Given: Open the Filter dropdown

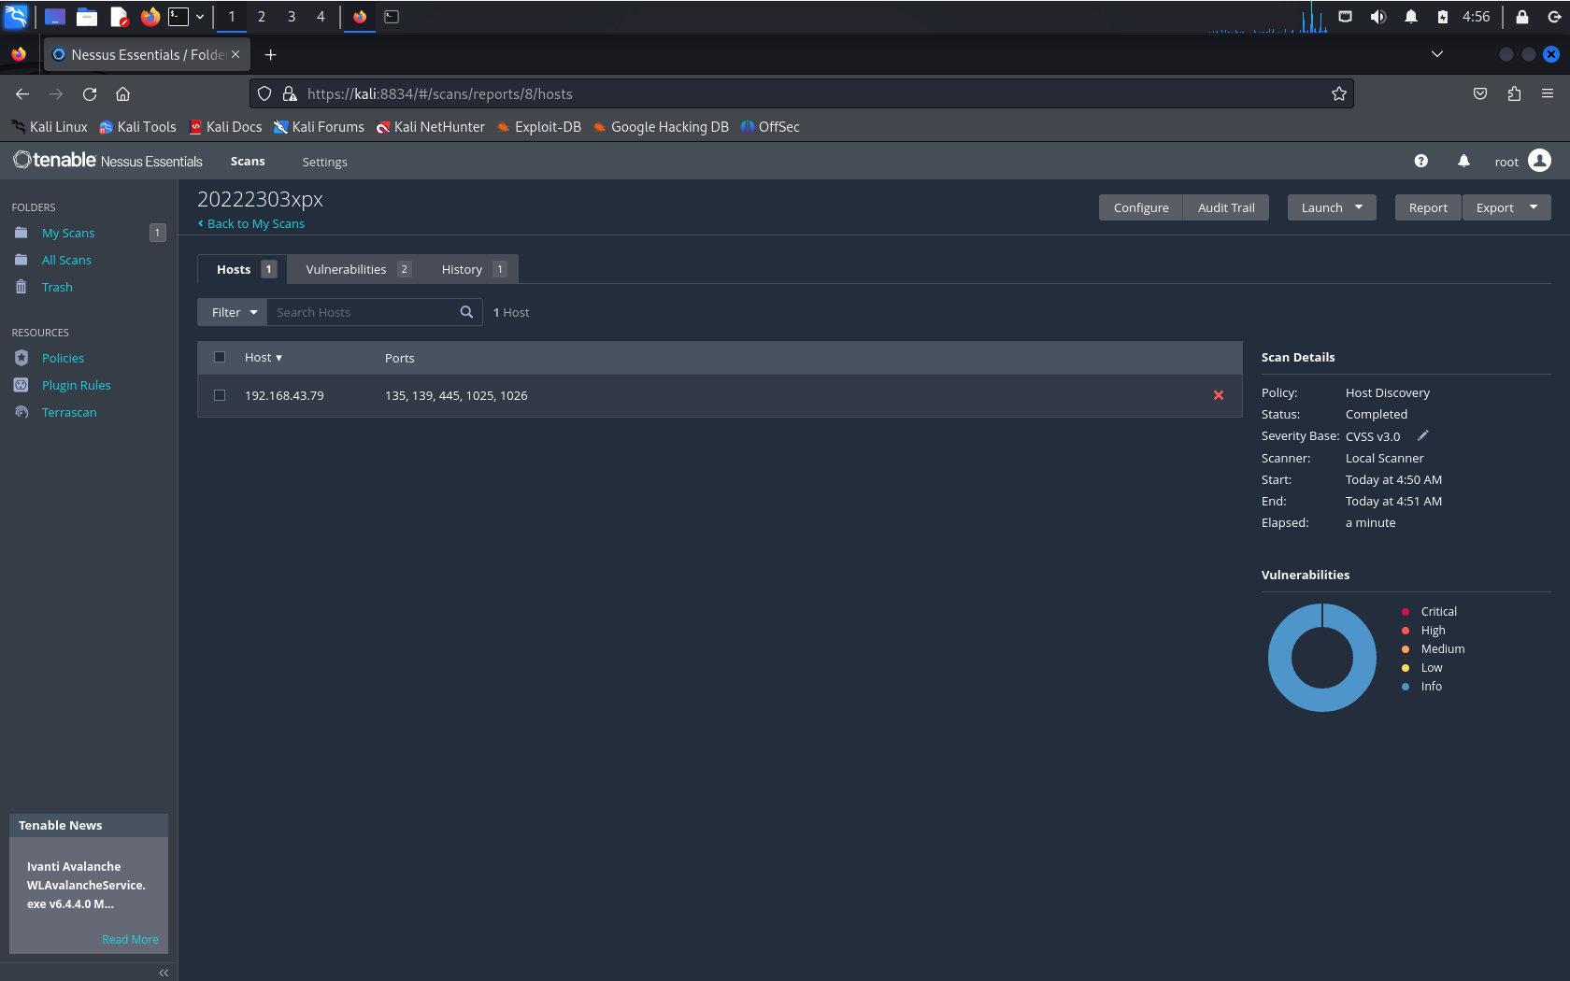Looking at the screenshot, I should [x=233, y=312].
